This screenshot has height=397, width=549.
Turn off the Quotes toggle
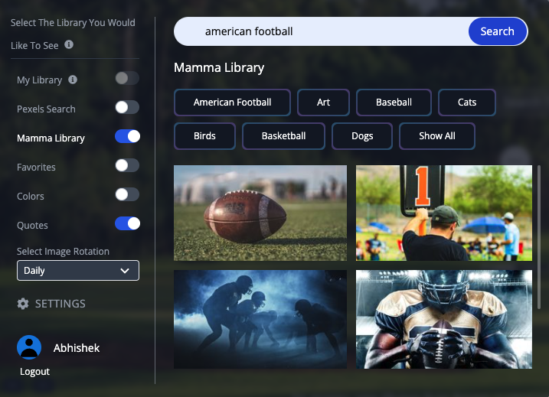pyautogui.click(x=127, y=223)
